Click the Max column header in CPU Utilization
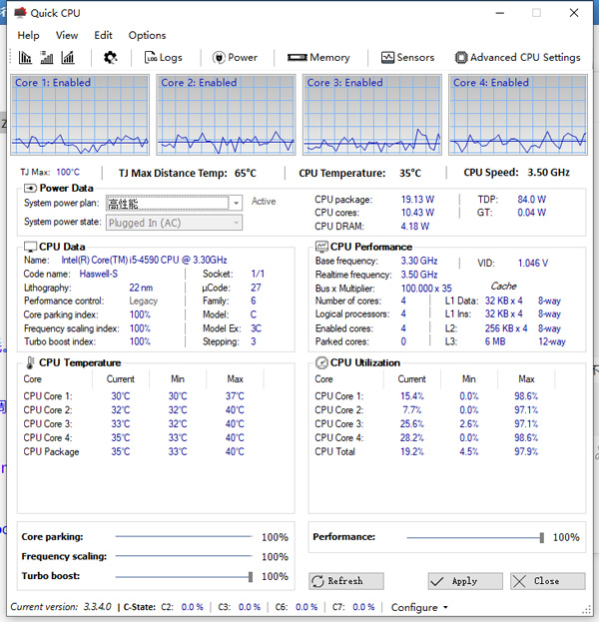 click(526, 378)
